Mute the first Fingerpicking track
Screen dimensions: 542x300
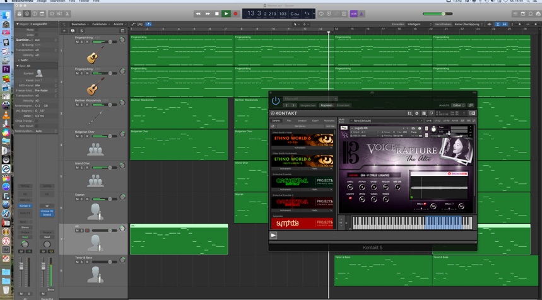[77, 42]
